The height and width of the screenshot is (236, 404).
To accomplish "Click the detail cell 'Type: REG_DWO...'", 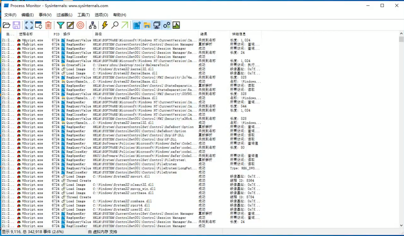I will [x=244, y=168].
